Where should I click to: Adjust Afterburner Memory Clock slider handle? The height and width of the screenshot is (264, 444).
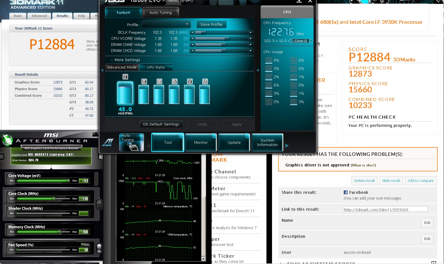click(x=59, y=232)
